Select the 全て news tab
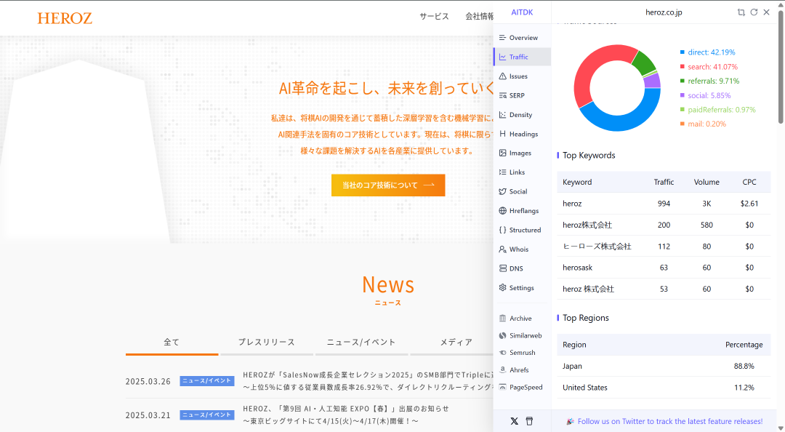 pyautogui.click(x=172, y=343)
